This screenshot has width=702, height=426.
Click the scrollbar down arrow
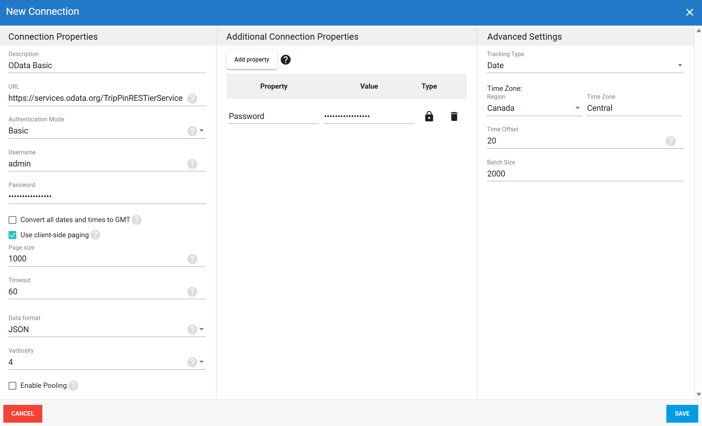pos(699,394)
